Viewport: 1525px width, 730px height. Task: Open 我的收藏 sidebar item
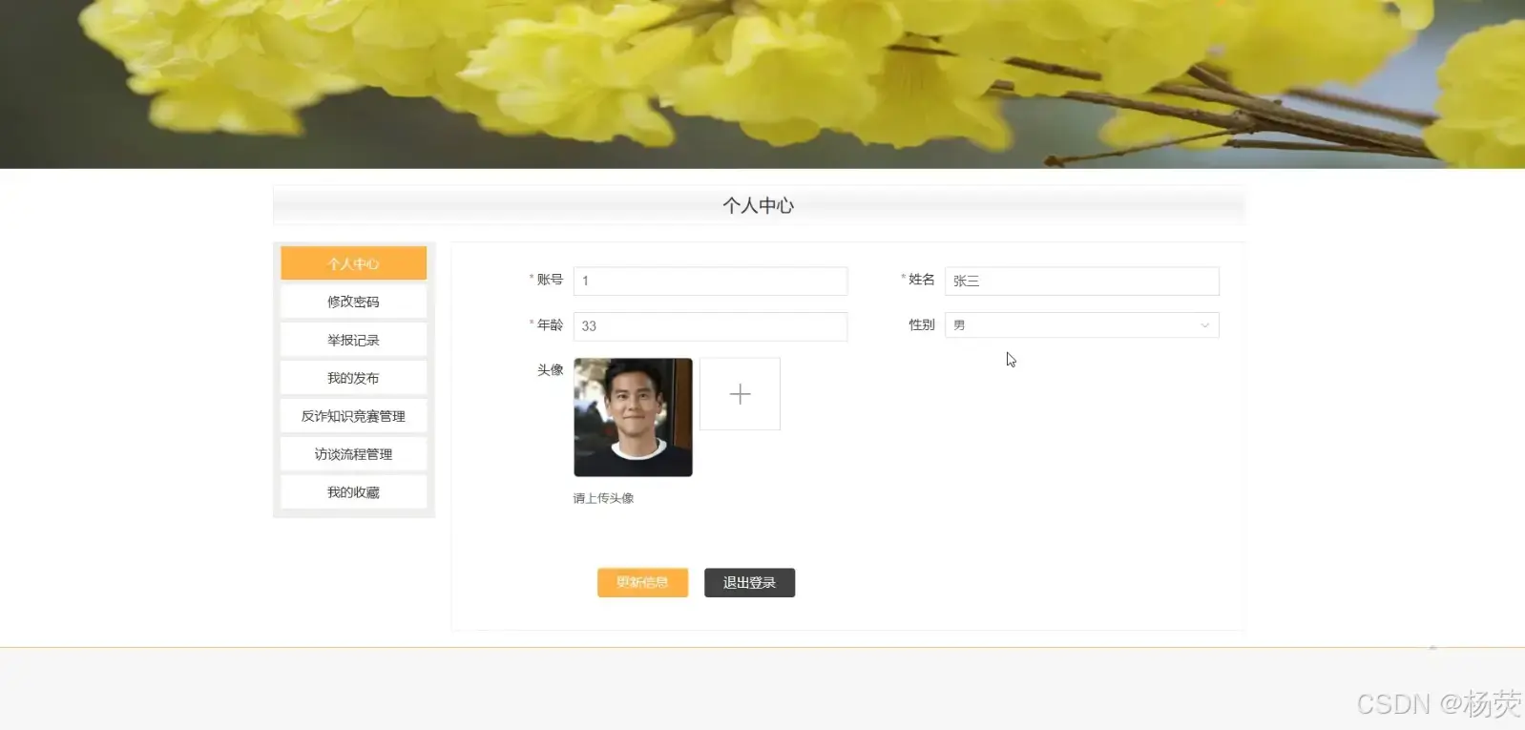click(353, 492)
